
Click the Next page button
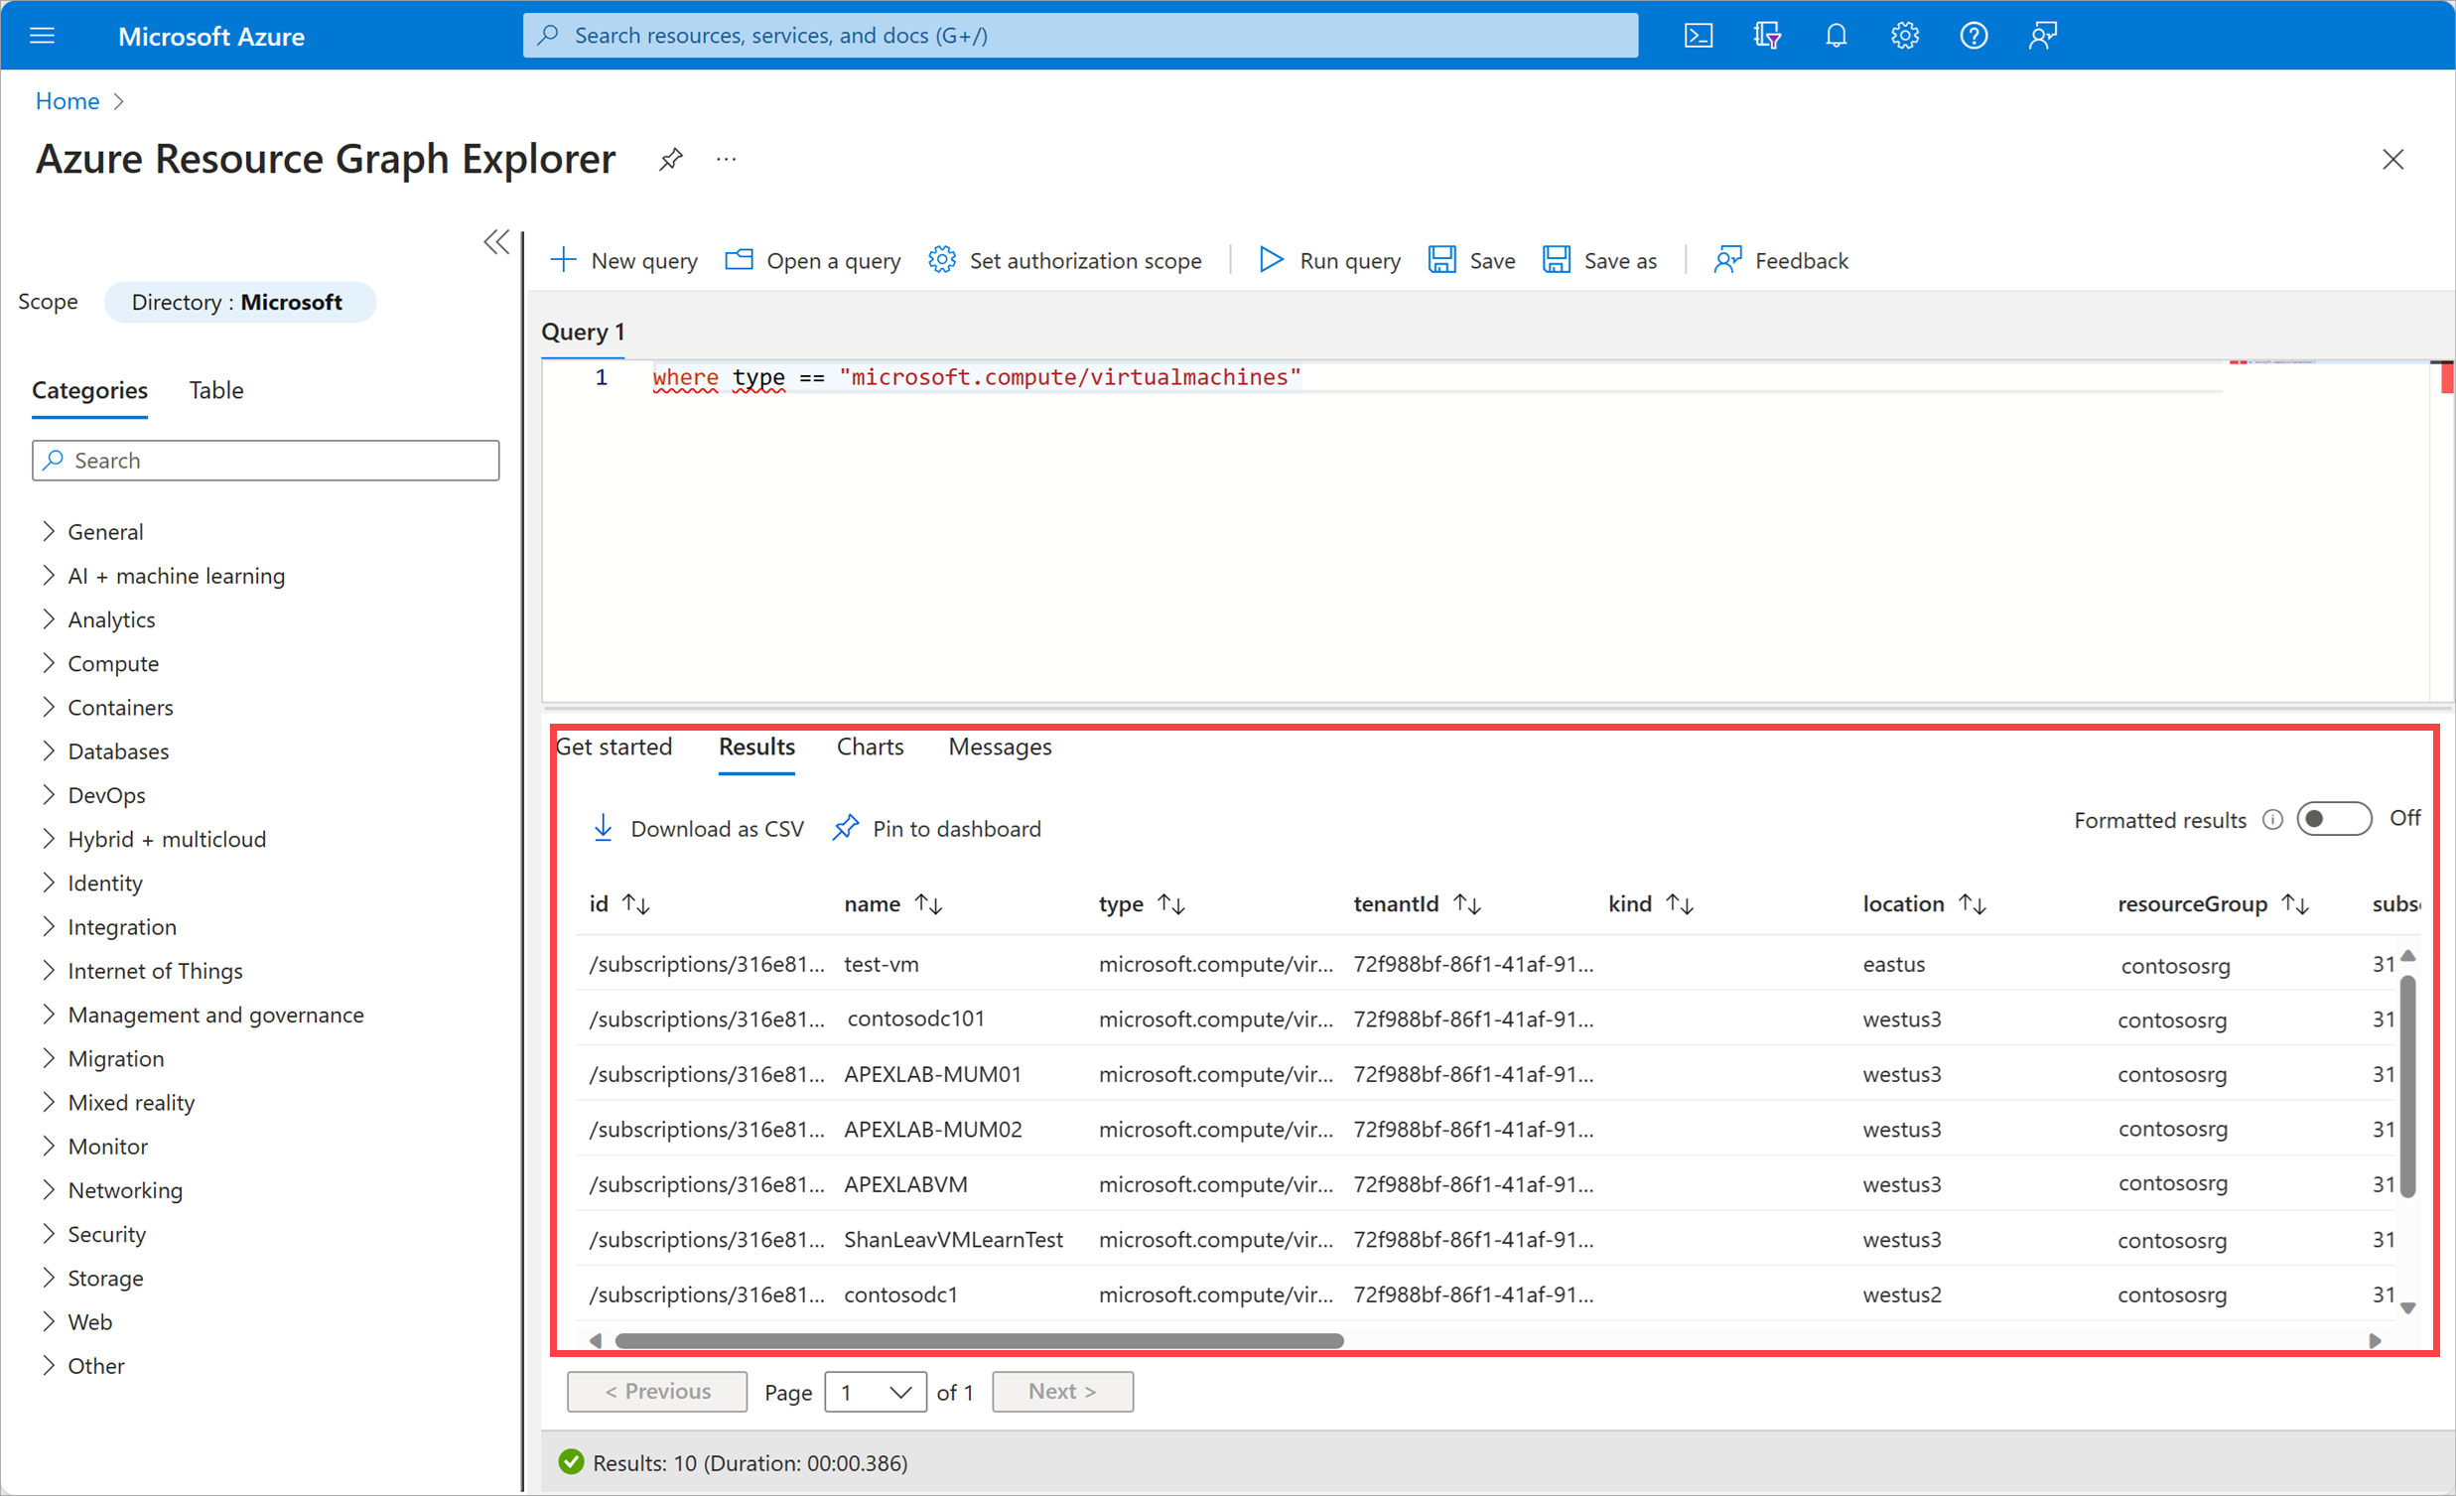(1062, 1392)
